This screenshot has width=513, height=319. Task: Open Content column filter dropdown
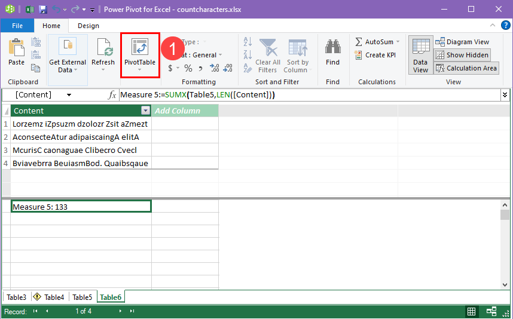click(x=146, y=111)
